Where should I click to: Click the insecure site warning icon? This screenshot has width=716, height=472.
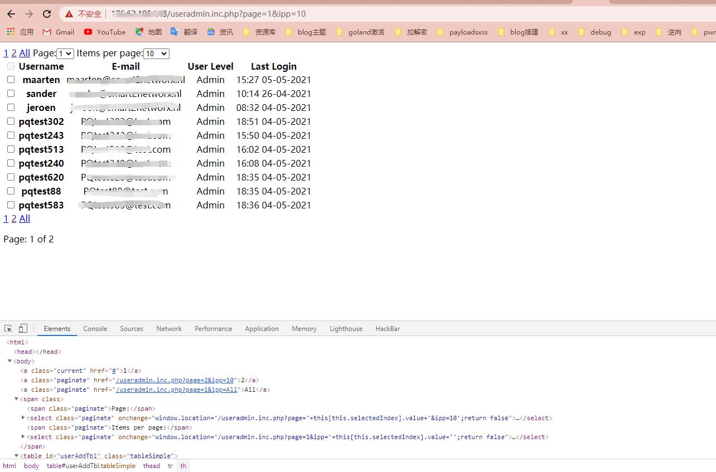[69, 14]
